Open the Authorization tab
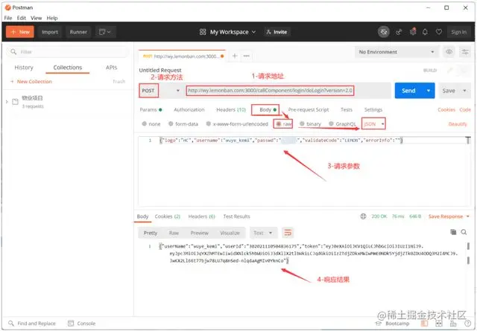 189,109
